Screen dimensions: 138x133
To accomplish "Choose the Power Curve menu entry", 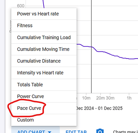I will click(x=44, y=96).
